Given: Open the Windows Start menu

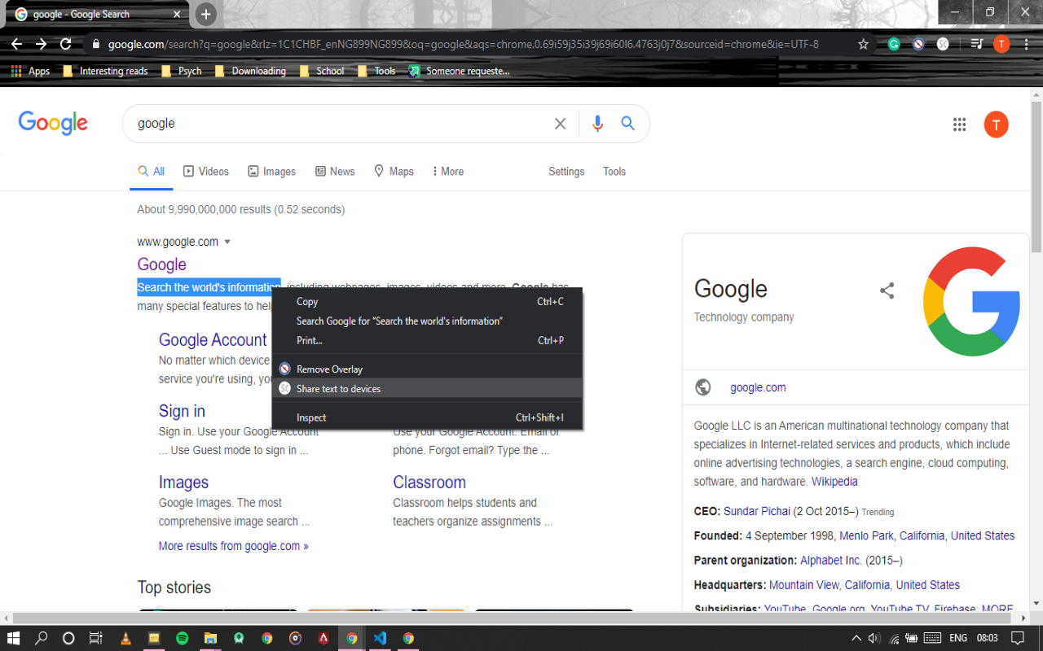Looking at the screenshot, I should pos(14,638).
